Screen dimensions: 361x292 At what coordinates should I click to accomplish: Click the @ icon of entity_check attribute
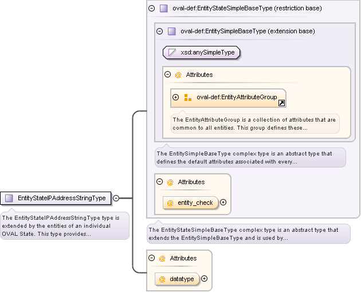coord(170,203)
